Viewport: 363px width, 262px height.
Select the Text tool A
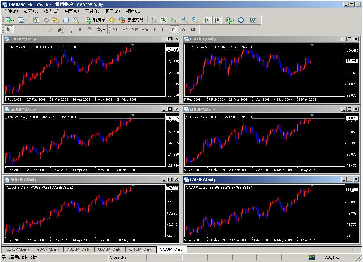click(80, 30)
